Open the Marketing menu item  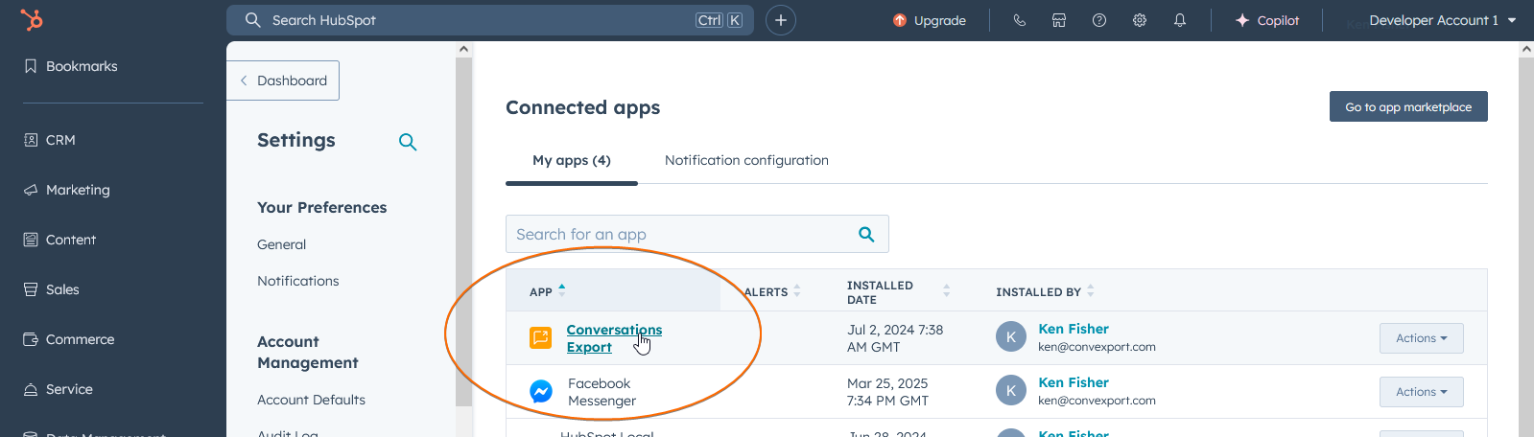67,190
